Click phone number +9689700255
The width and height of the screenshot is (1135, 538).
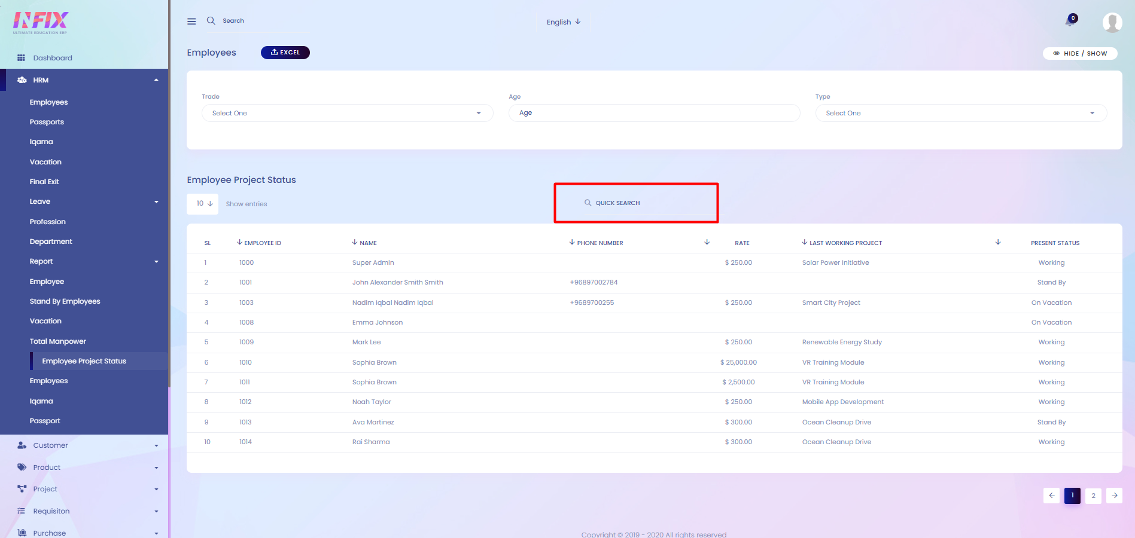point(592,302)
